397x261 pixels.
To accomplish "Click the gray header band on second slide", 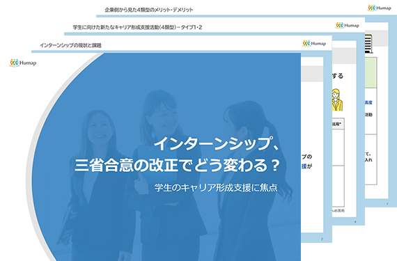I will pyautogui.click(x=312, y=73).
